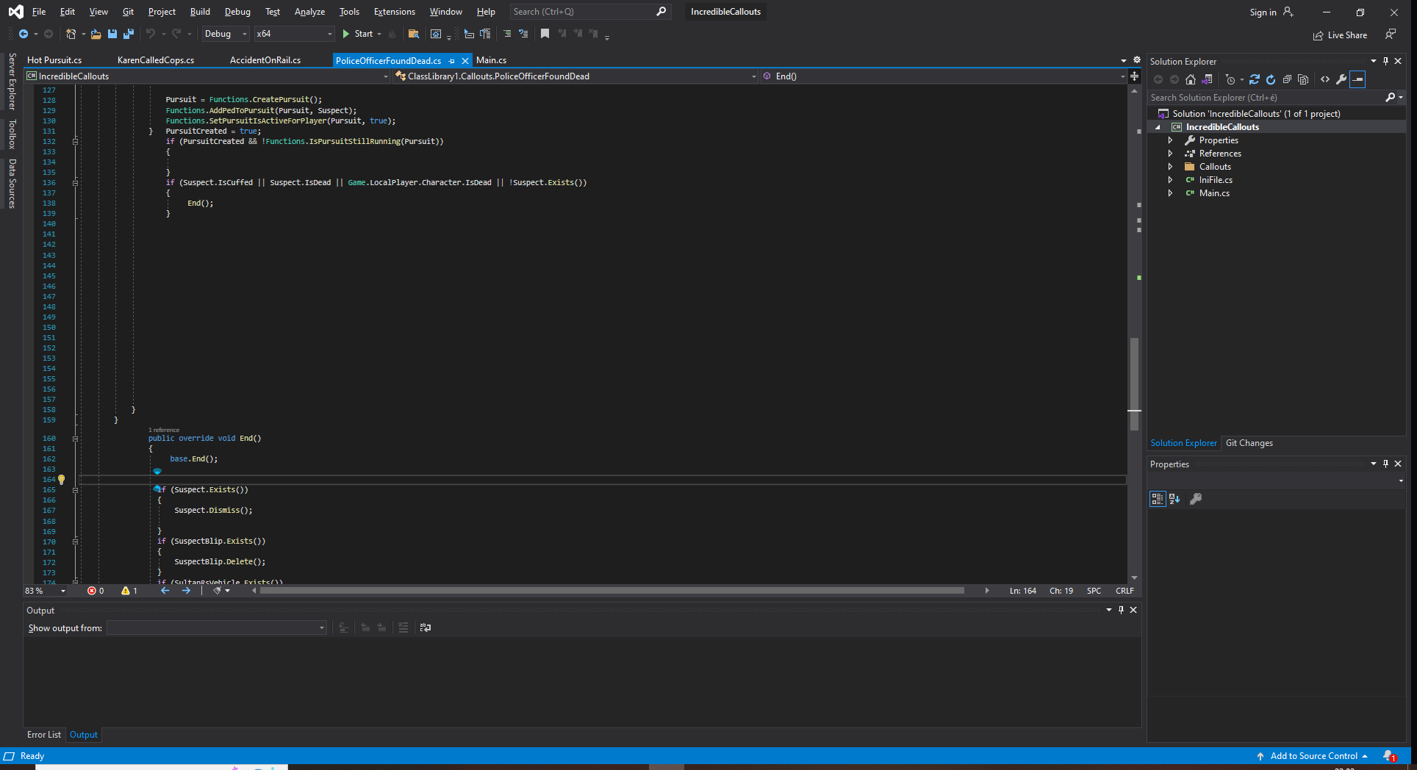
Task: Open lightbulb quick actions on line 164
Action: point(62,479)
